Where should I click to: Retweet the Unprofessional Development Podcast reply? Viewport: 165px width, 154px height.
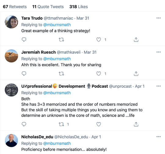coord(61,124)
